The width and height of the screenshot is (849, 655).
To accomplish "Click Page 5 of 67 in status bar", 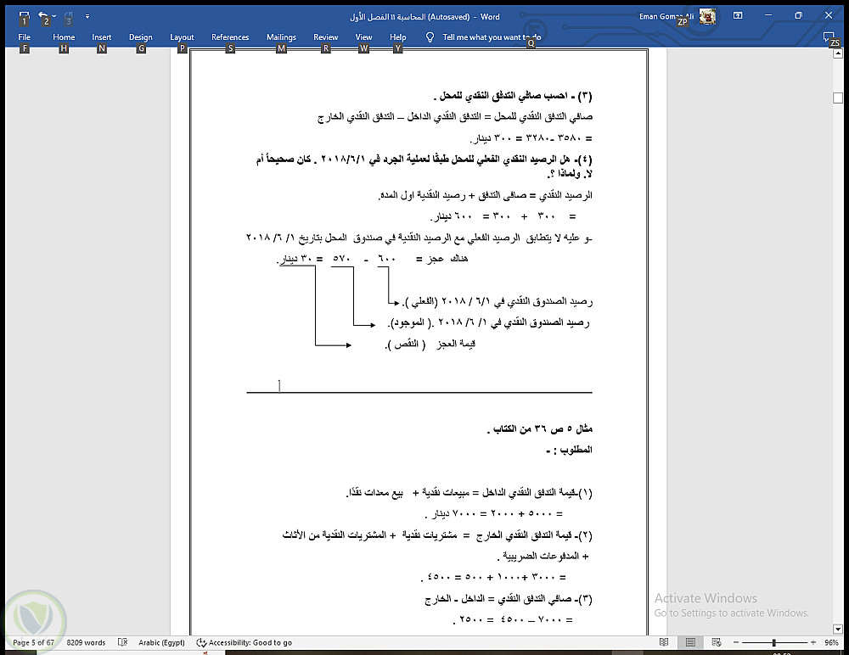I will (x=34, y=642).
